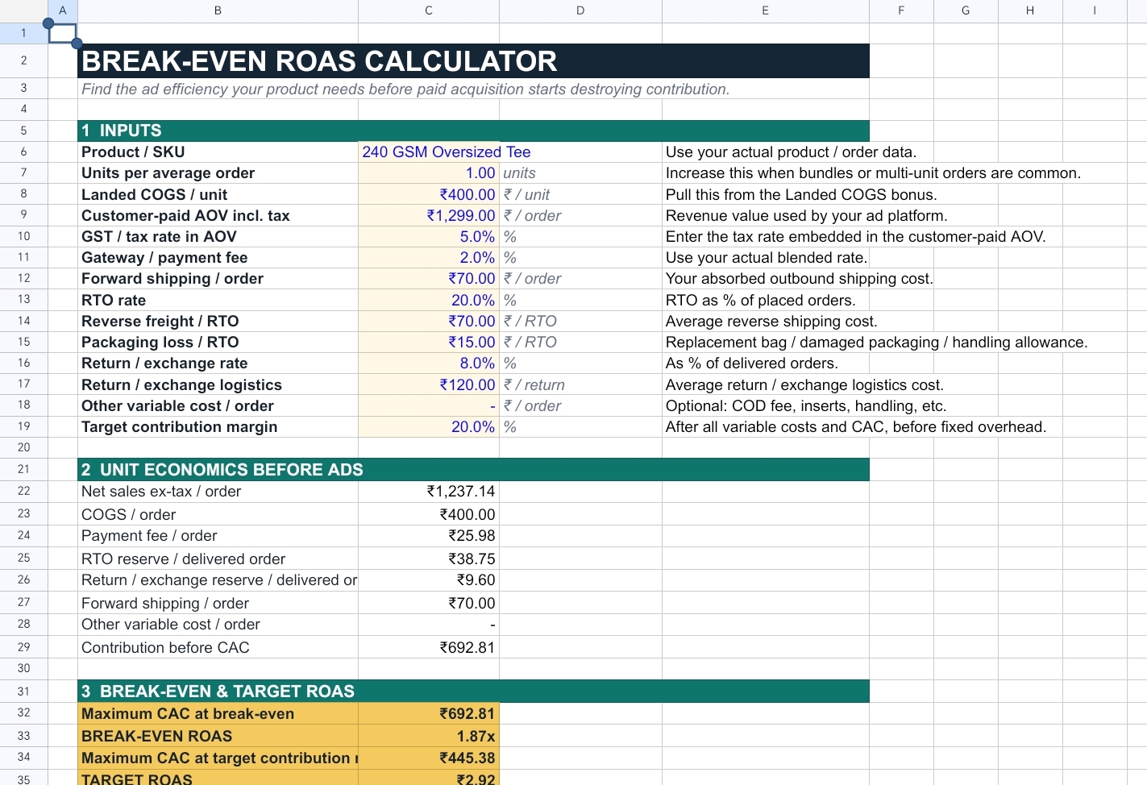Click the Target contribution margin value cell
The image size is (1147, 785).
[429, 426]
